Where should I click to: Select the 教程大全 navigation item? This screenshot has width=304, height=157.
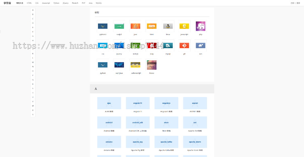[20, 3]
